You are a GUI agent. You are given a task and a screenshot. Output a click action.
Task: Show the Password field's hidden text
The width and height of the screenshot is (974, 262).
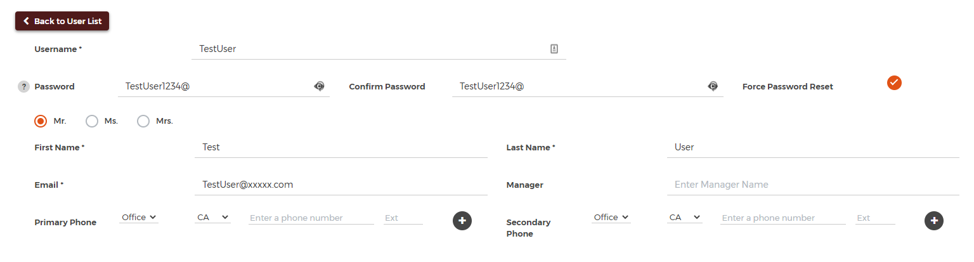tap(320, 86)
